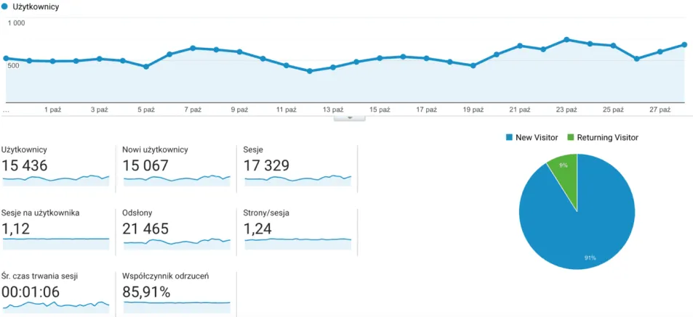Click the sparkline under 85,91%
The width and height of the screenshot is (693, 317).
click(177, 308)
